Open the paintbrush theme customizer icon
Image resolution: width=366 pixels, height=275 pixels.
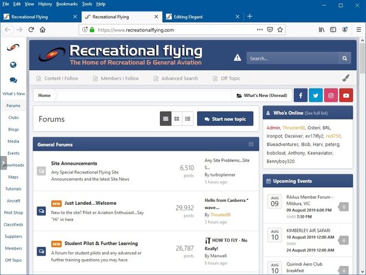click(346, 78)
